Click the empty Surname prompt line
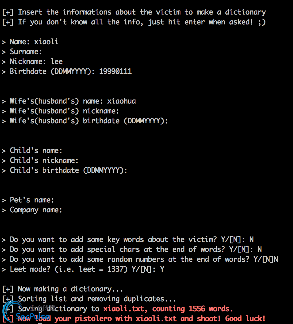293x324 pixels. pyautogui.click(x=22, y=52)
